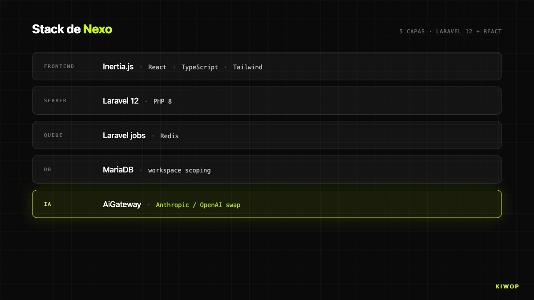The image size is (534, 300).
Task: Select Inertia.js in the frontend row
Action: (x=118, y=67)
